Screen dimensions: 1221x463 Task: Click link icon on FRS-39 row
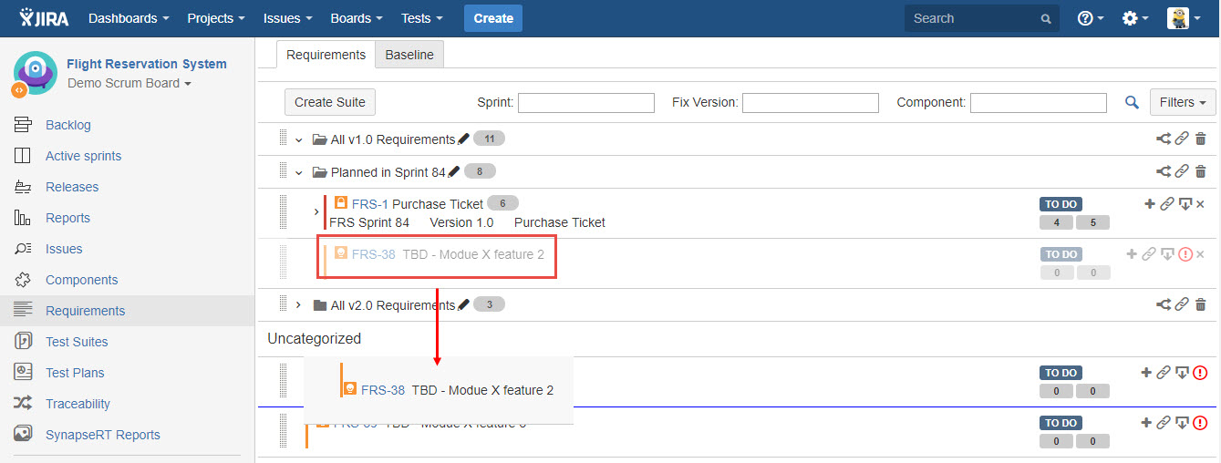[1164, 423]
